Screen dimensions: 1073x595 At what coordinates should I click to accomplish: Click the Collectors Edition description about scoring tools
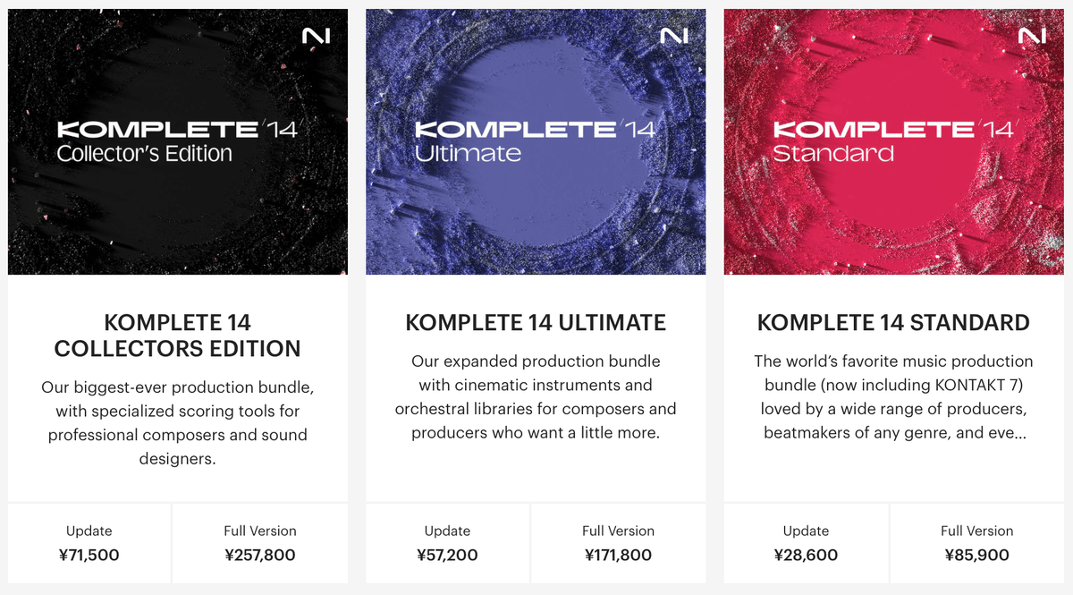178,423
